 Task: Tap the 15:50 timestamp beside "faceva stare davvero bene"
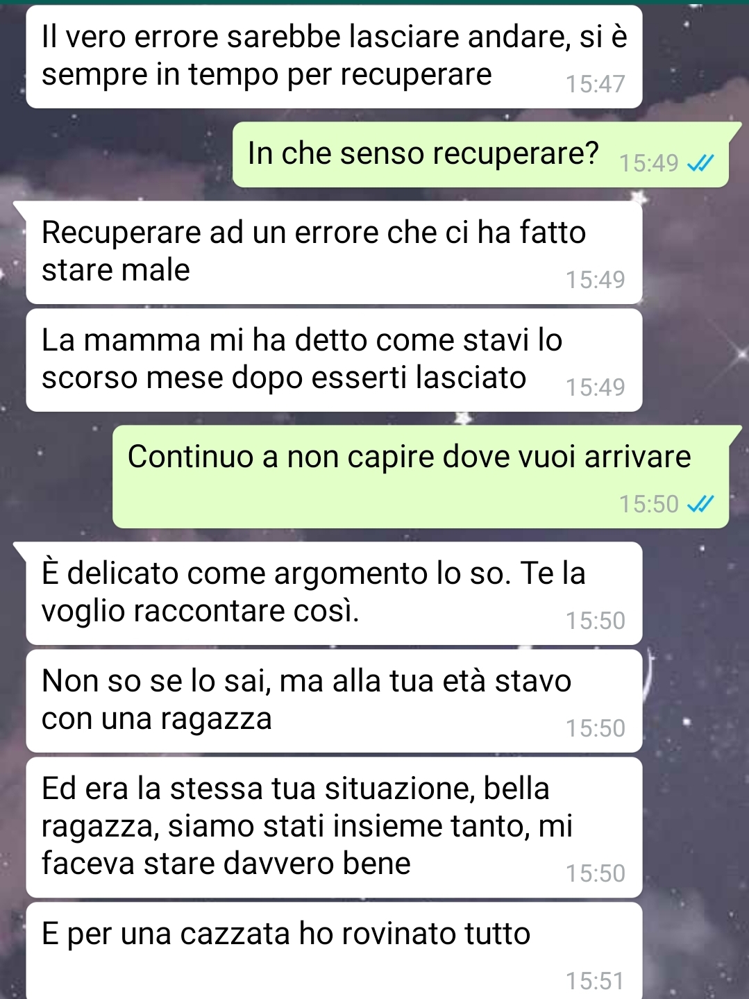click(595, 873)
